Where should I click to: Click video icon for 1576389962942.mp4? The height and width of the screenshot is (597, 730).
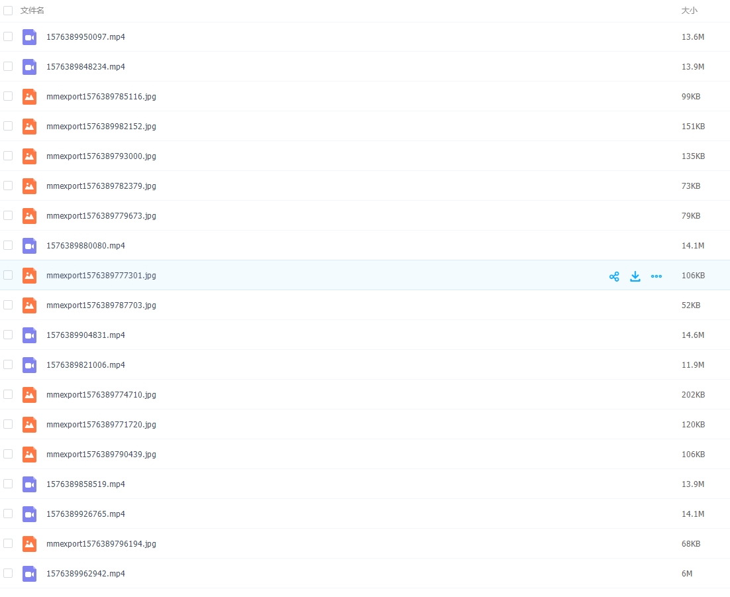pyautogui.click(x=29, y=574)
